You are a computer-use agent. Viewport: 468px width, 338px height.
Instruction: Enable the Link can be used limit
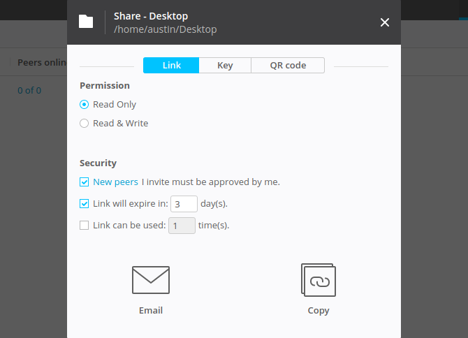(x=84, y=226)
